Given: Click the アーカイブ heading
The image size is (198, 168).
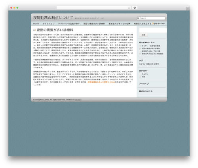Looking at the screenshot, I should 144,84.
